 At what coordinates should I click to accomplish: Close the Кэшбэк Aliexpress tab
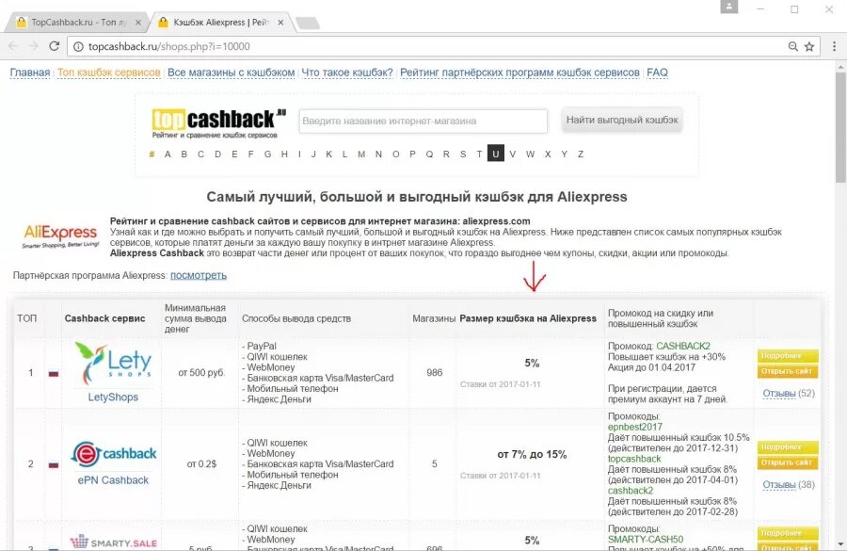coord(280,23)
